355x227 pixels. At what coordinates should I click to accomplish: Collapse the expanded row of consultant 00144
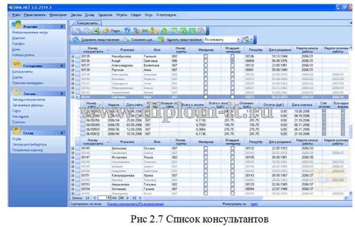(73, 97)
